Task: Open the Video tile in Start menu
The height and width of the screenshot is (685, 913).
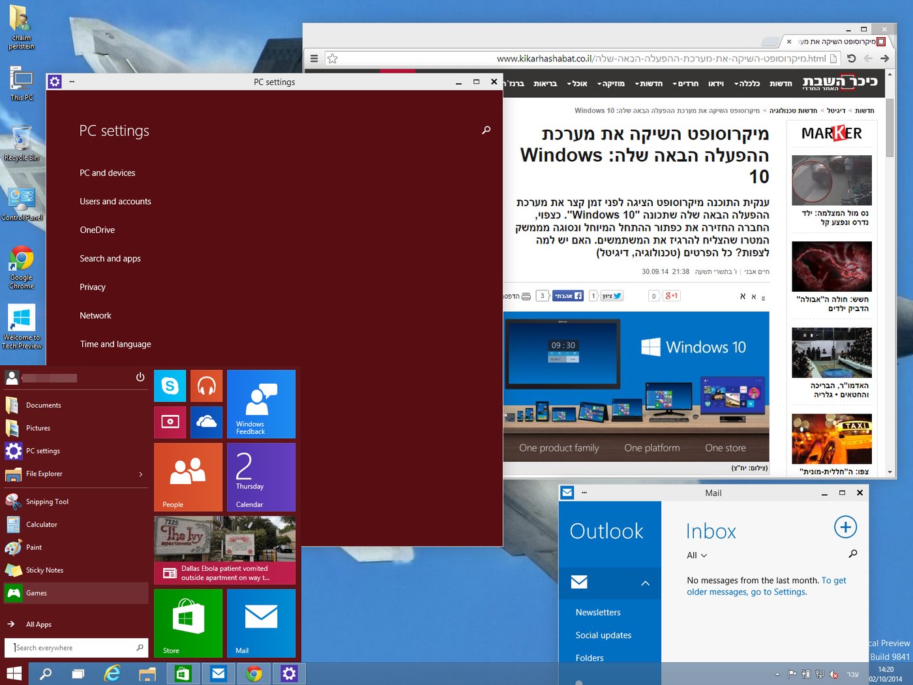Action: pyautogui.click(x=170, y=422)
